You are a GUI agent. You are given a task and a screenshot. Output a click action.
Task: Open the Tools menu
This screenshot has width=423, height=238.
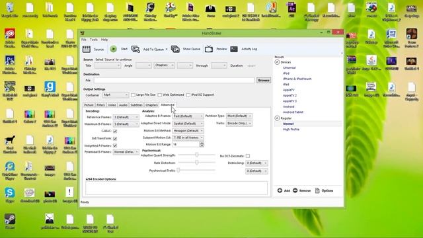pos(94,40)
